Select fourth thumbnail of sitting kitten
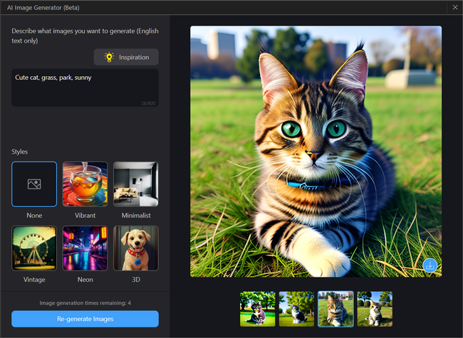This screenshot has height=338, width=463. [x=375, y=309]
